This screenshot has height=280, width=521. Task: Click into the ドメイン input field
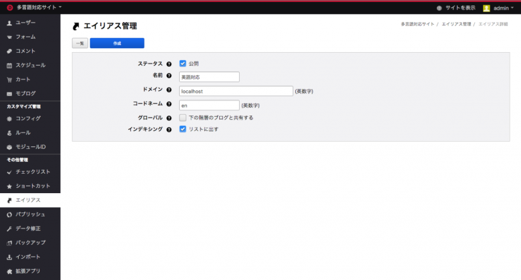point(236,91)
